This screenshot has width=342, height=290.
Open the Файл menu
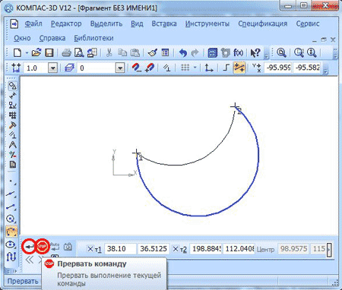coord(33,24)
